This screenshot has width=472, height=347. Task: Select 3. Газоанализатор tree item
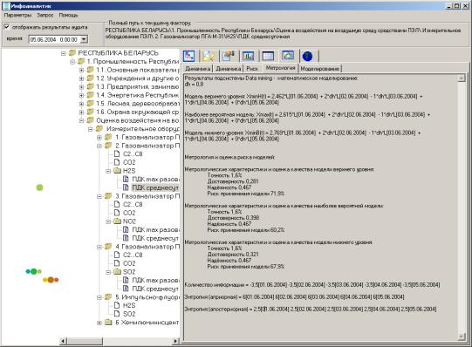pos(147,196)
